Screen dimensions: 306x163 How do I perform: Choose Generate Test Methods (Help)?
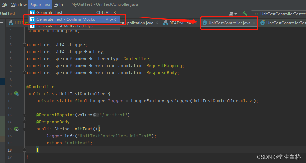click(x=74, y=26)
